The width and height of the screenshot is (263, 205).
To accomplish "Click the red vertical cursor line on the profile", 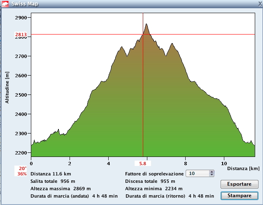I will (x=143, y=103).
